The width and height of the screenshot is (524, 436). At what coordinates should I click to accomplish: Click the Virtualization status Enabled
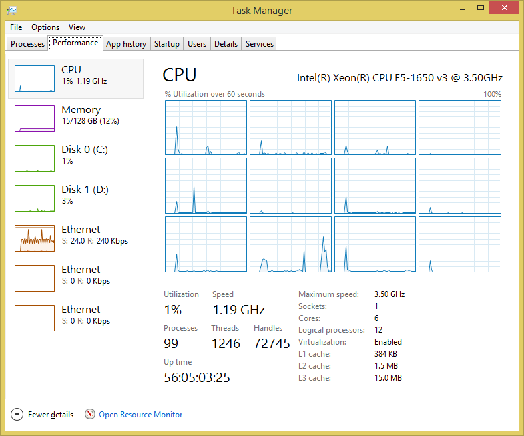[388, 342]
